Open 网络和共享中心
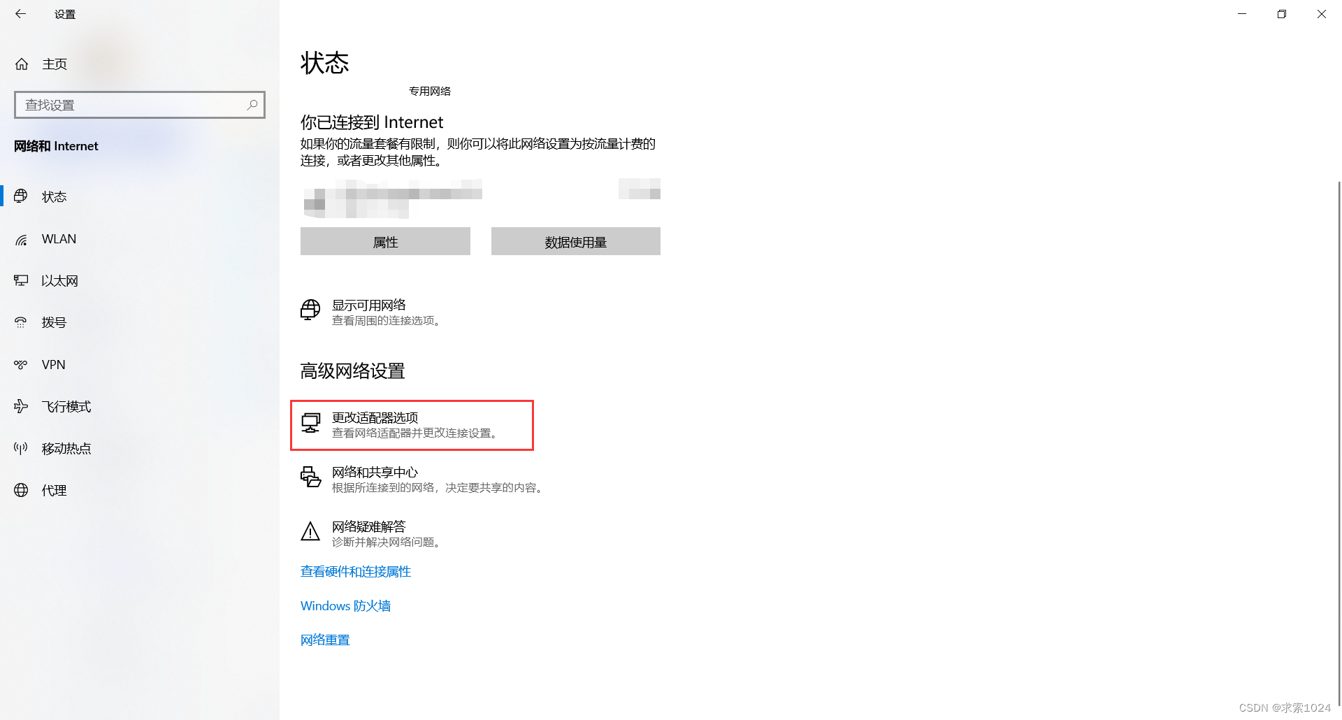The image size is (1342, 720). (422, 479)
